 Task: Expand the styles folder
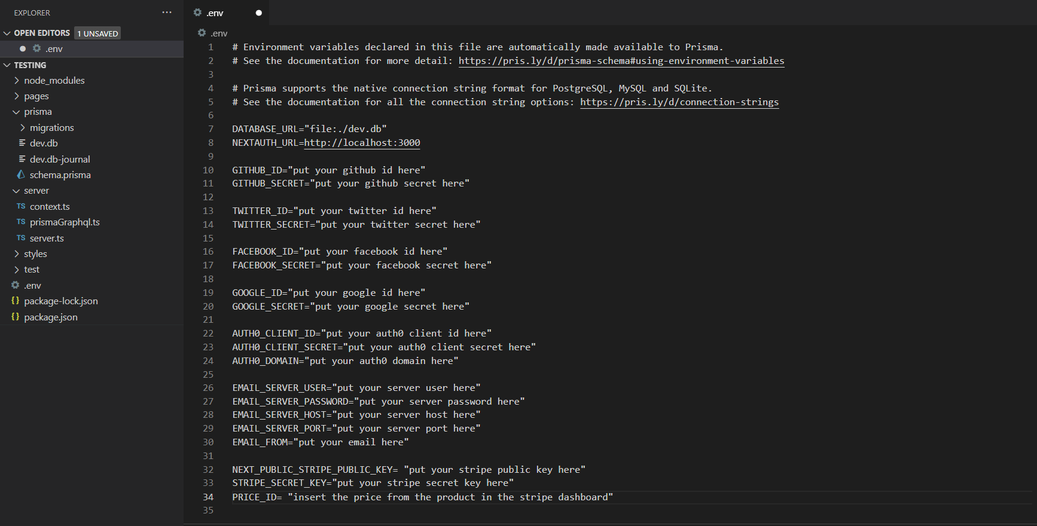point(35,253)
